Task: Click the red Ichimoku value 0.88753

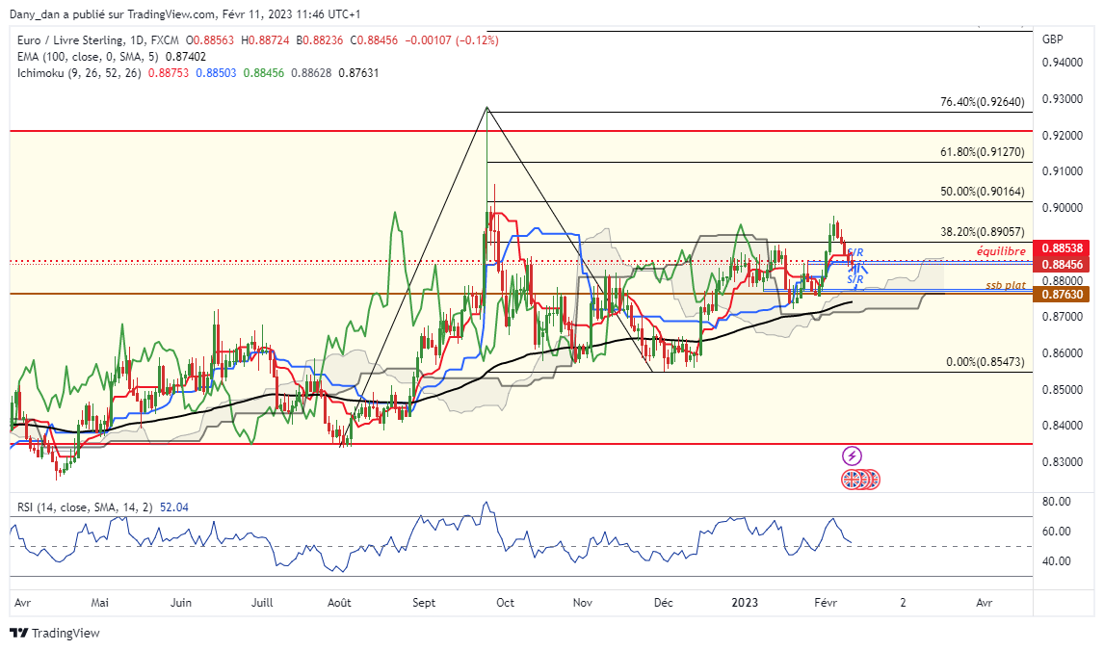Action: pyautogui.click(x=169, y=72)
